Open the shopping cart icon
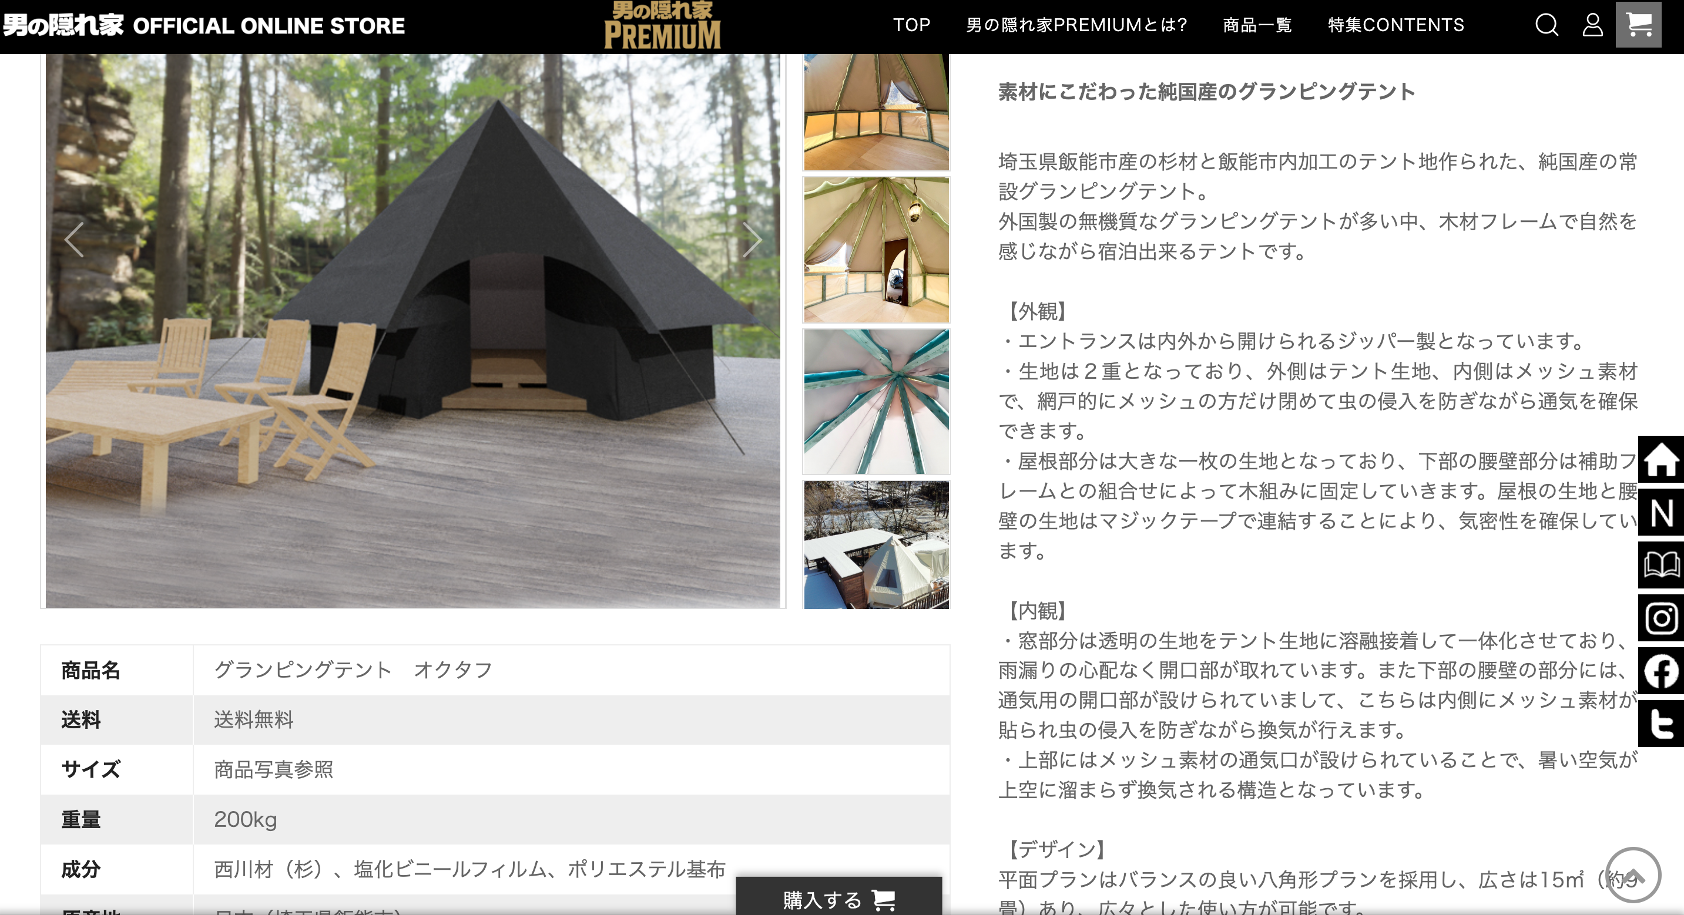This screenshot has width=1684, height=915. click(x=1638, y=25)
